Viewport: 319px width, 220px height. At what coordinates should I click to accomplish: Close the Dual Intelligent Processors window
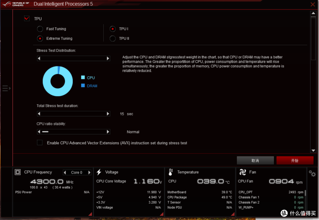[x=313, y=4]
